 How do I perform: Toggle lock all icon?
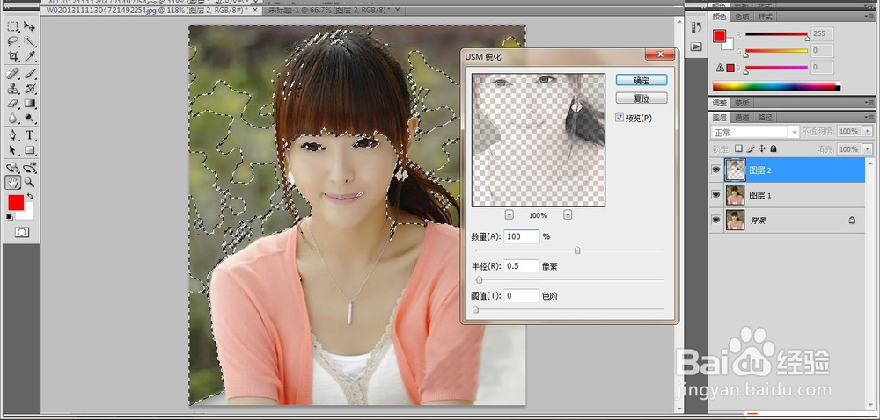click(773, 149)
